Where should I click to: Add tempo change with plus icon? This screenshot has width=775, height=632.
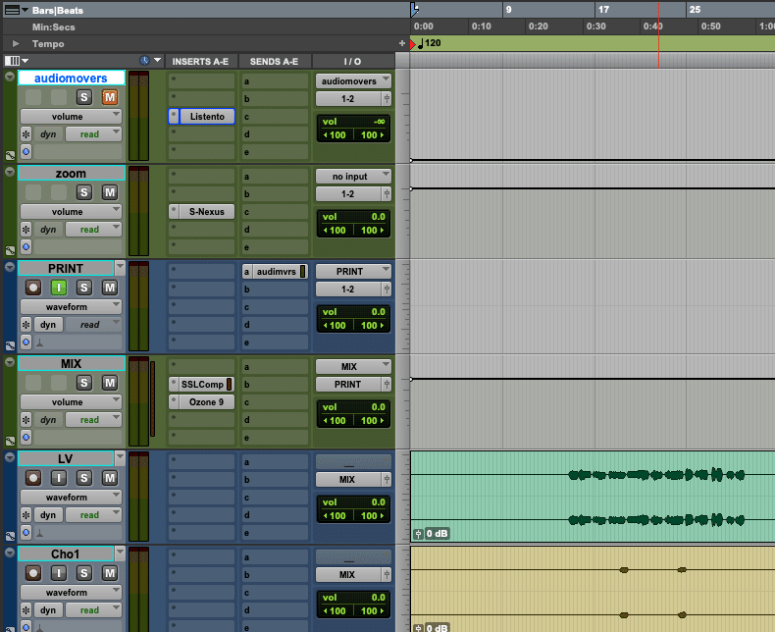(402, 43)
